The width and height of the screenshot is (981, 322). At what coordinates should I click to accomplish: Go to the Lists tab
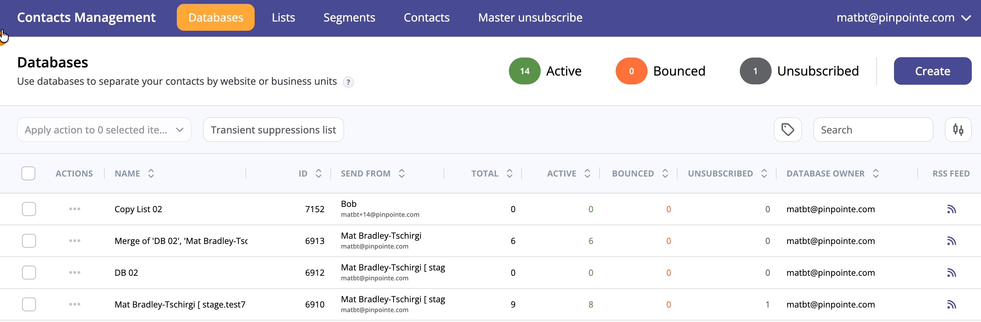click(x=283, y=18)
